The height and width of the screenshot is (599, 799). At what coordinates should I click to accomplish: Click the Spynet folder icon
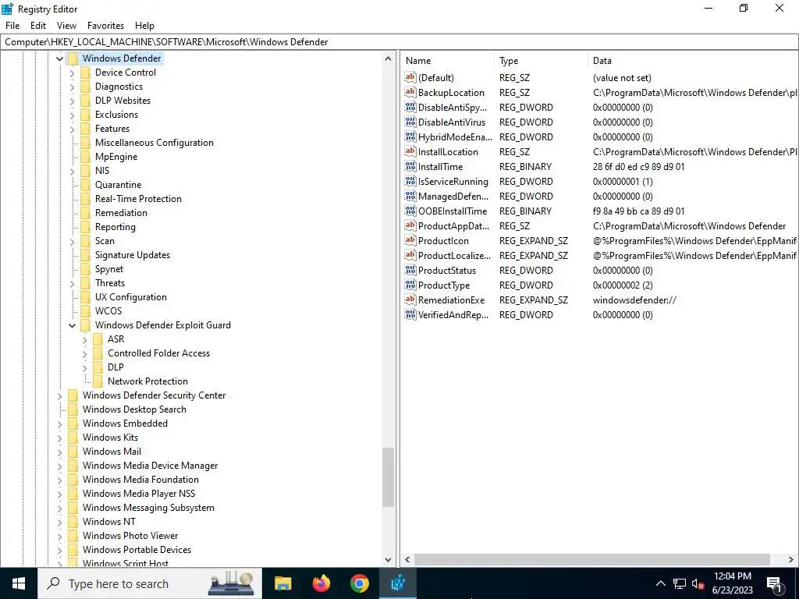pos(85,269)
